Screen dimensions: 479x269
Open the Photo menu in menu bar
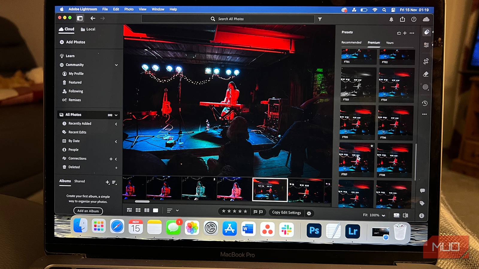[129, 9]
